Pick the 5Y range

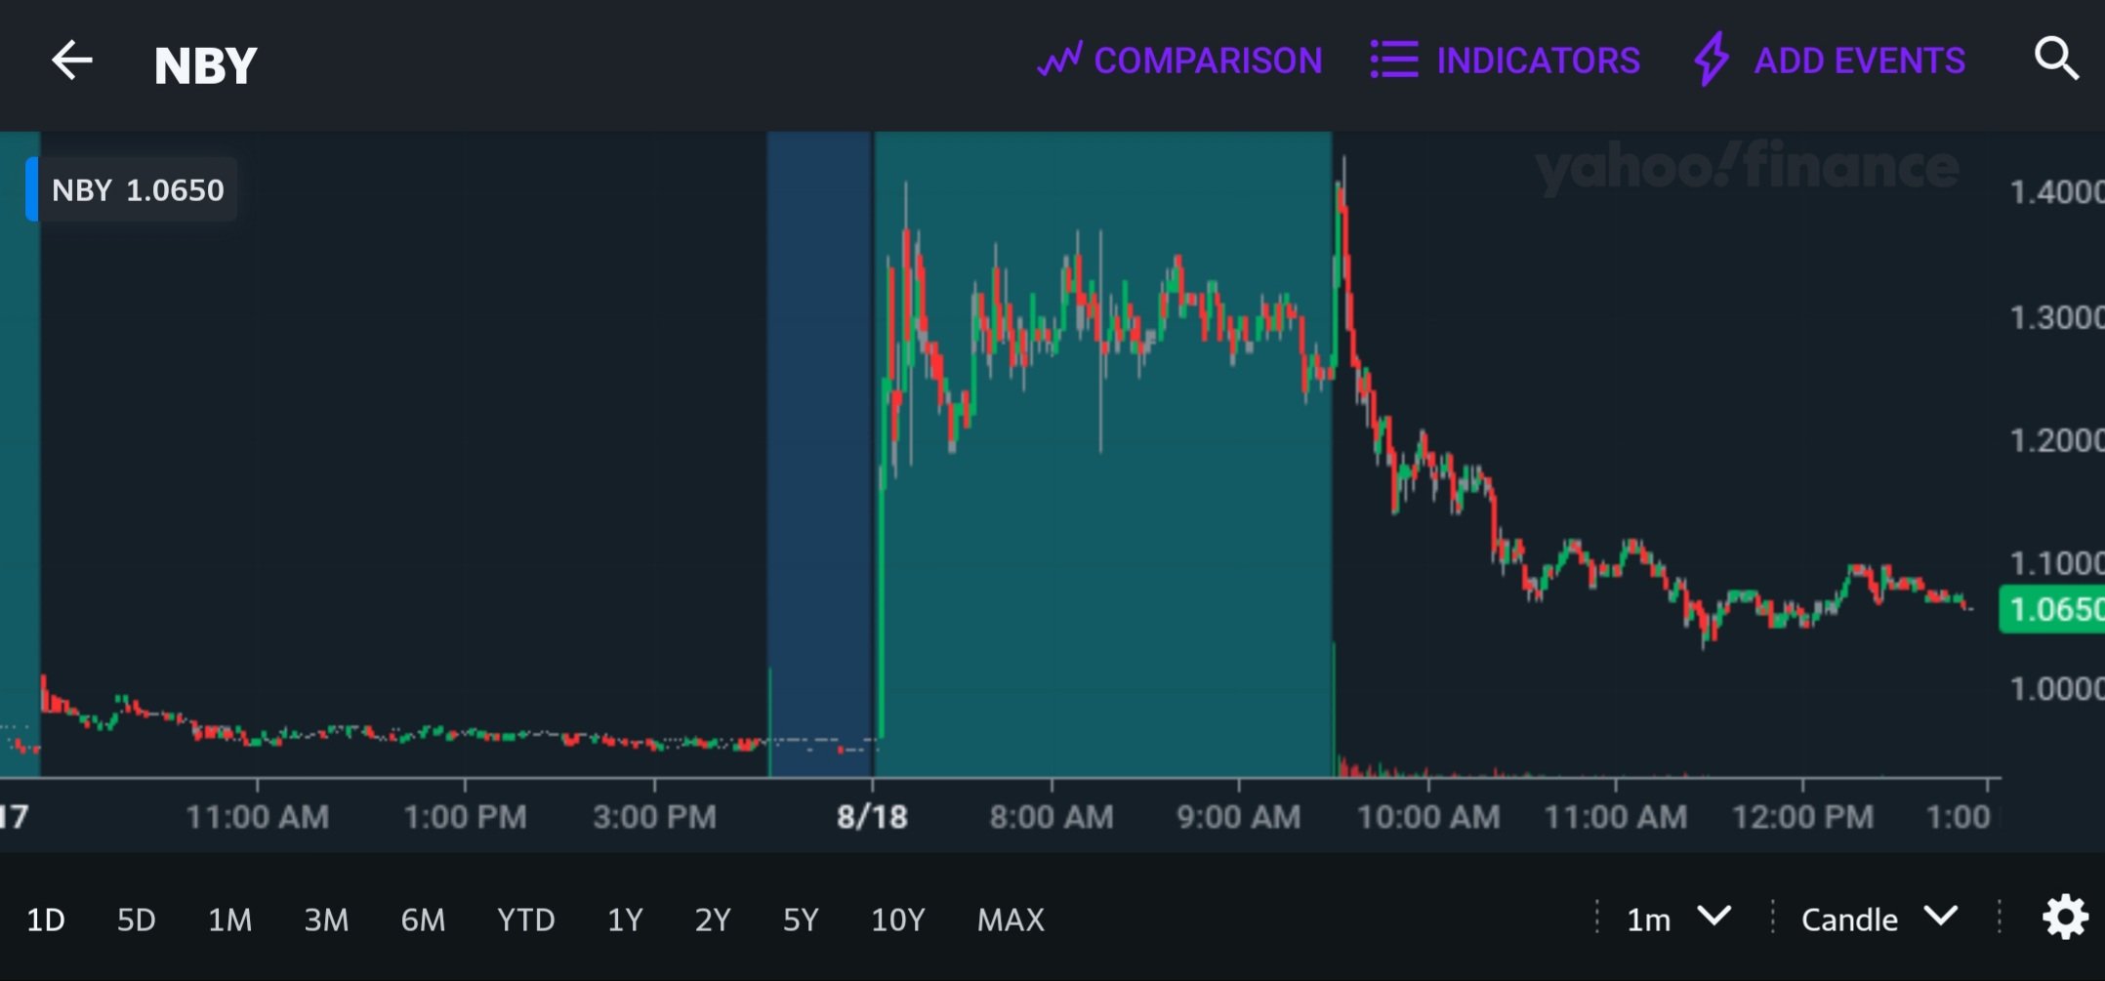click(801, 920)
